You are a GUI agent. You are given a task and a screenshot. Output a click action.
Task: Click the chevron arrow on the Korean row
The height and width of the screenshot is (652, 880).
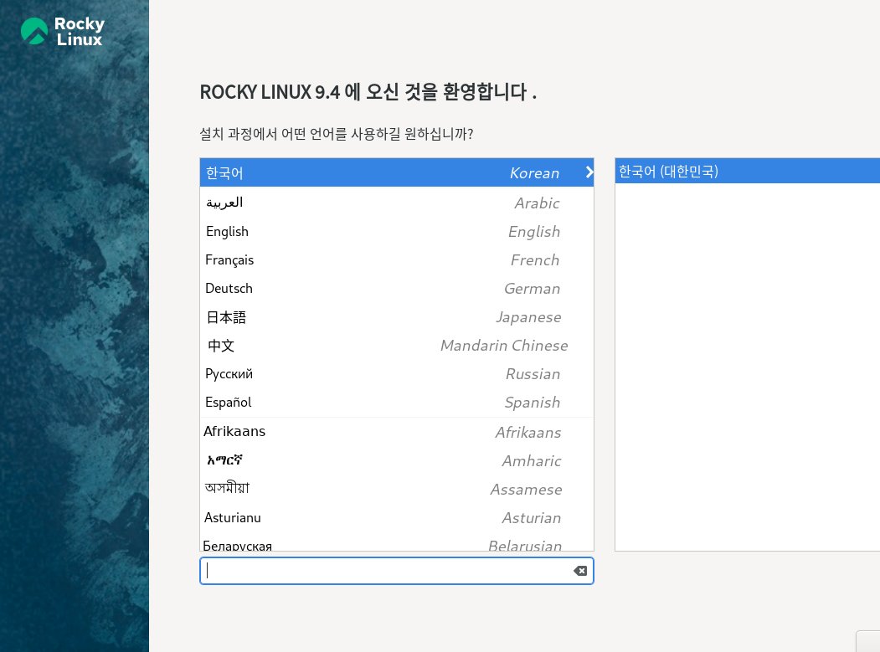(x=589, y=172)
